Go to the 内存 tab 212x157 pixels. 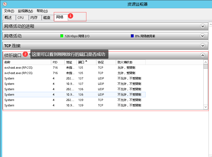34,18
